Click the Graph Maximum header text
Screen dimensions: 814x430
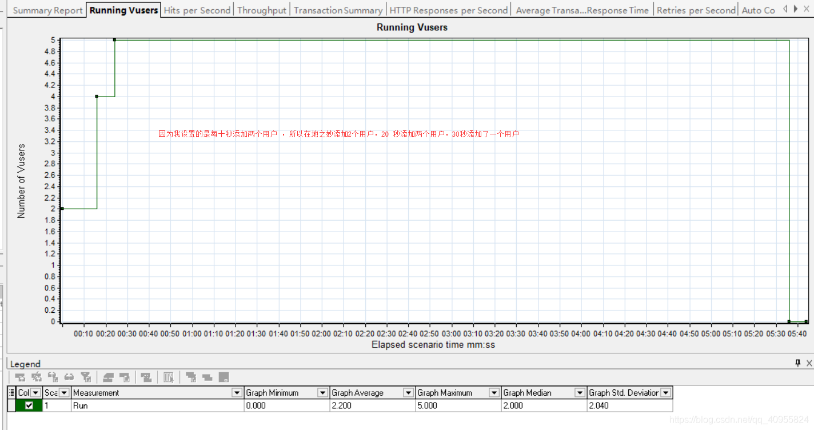coord(445,393)
